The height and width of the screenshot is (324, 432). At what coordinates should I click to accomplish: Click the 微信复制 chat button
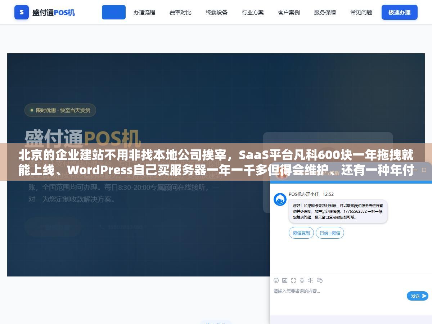tap(301, 233)
